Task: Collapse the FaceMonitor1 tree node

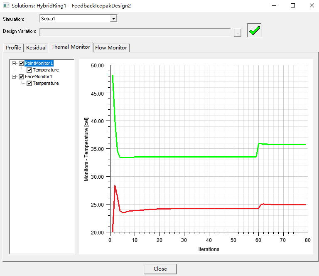Action: click(x=14, y=77)
